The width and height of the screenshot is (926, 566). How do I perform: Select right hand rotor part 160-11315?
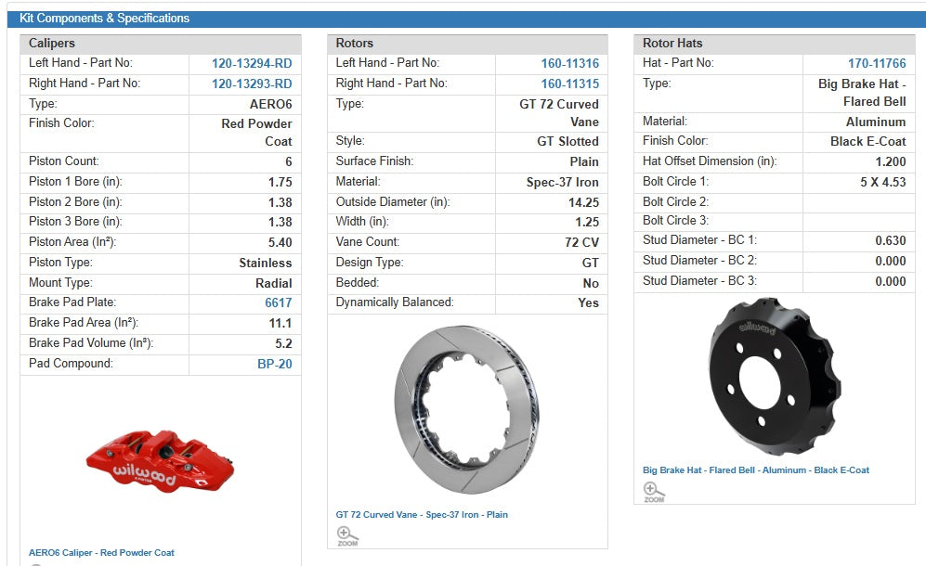pyautogui.click(x=569, y=84)
